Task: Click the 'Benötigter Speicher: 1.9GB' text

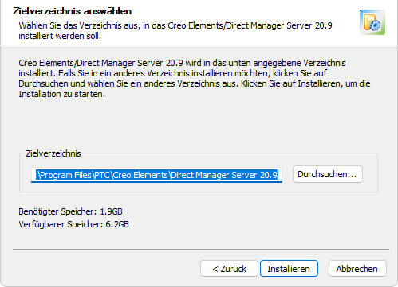Action: [x=70, y=211]
